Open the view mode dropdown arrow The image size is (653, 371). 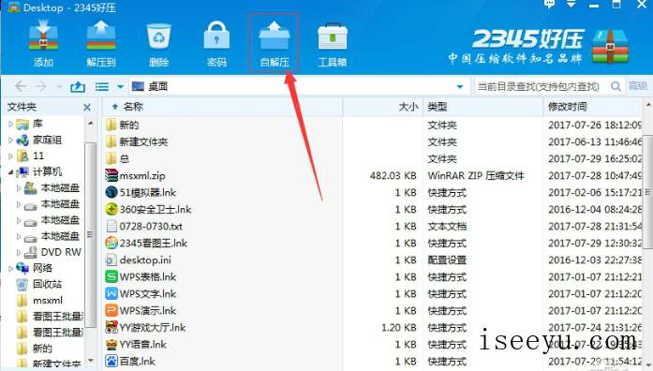pyautogui.click(x=120, y=86)
